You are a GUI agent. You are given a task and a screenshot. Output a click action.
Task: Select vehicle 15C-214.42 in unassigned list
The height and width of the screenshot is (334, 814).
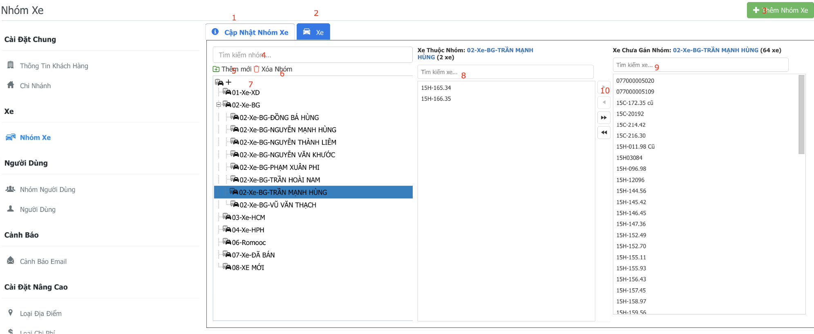click(x=631, y=125)
